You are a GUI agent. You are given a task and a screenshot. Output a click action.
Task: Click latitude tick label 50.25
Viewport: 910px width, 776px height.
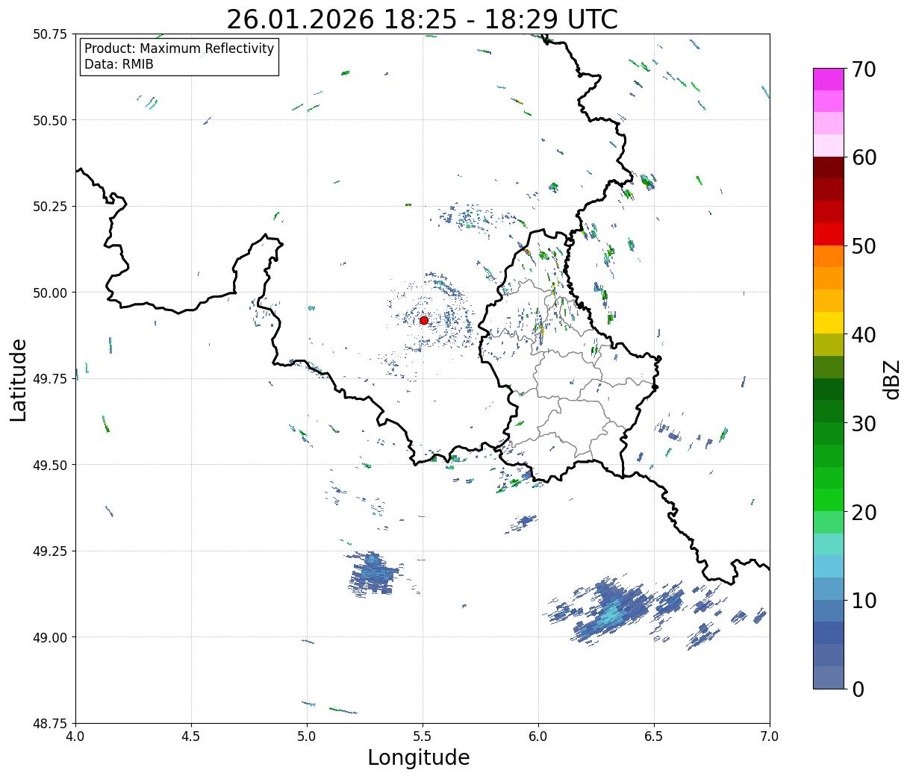click(x=50, y=207)
